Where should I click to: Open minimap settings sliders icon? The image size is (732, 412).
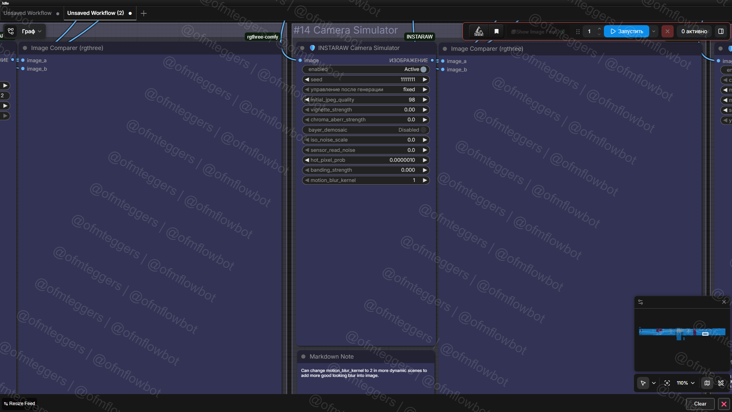pos(640,302)
